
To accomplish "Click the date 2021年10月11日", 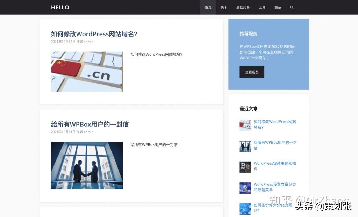I will pyautogui.click(x=63, y=132).
